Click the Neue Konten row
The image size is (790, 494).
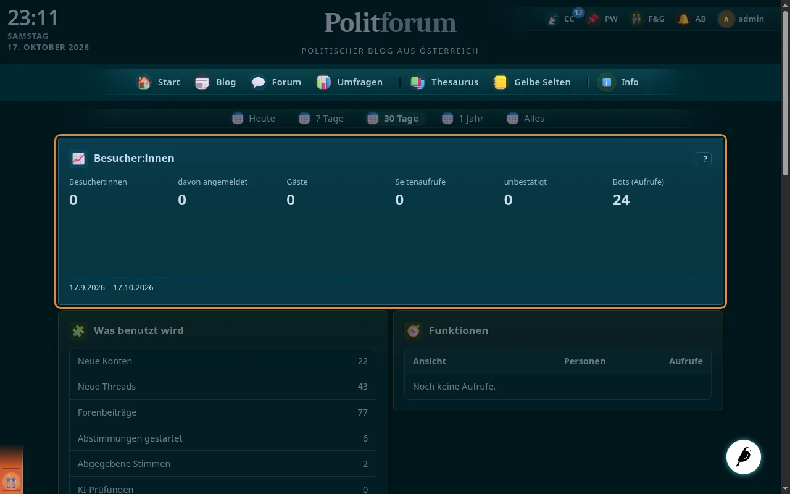[x=223, y=361]
